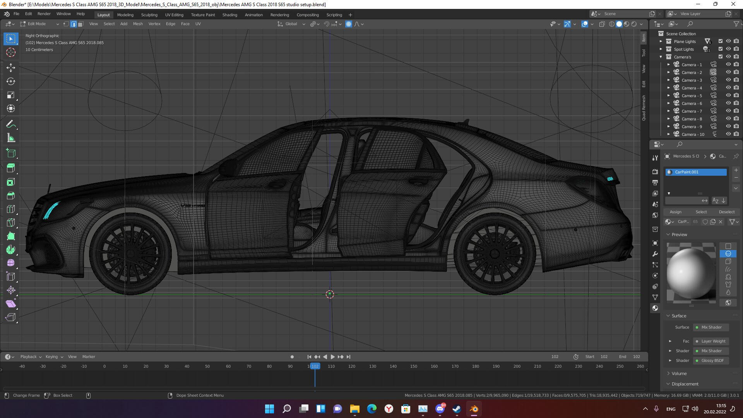Select the Shear tool
This screenshot has height=418, width=743.
(x=11, y=304)
